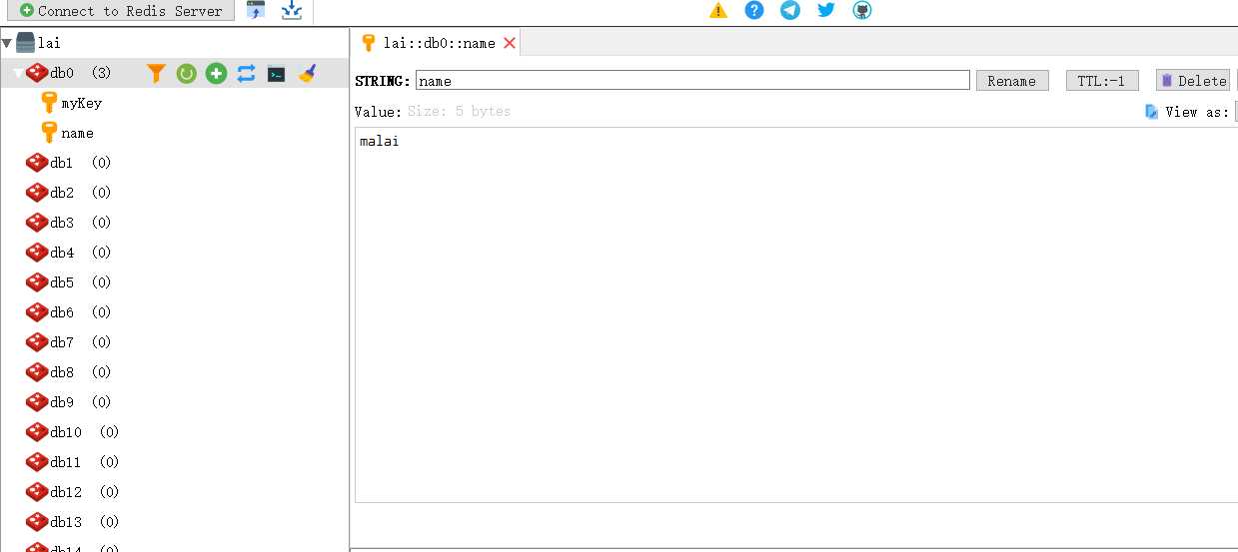Click the export connections icon
Viewport: 1238px width, 552px height.
[291, 10]
